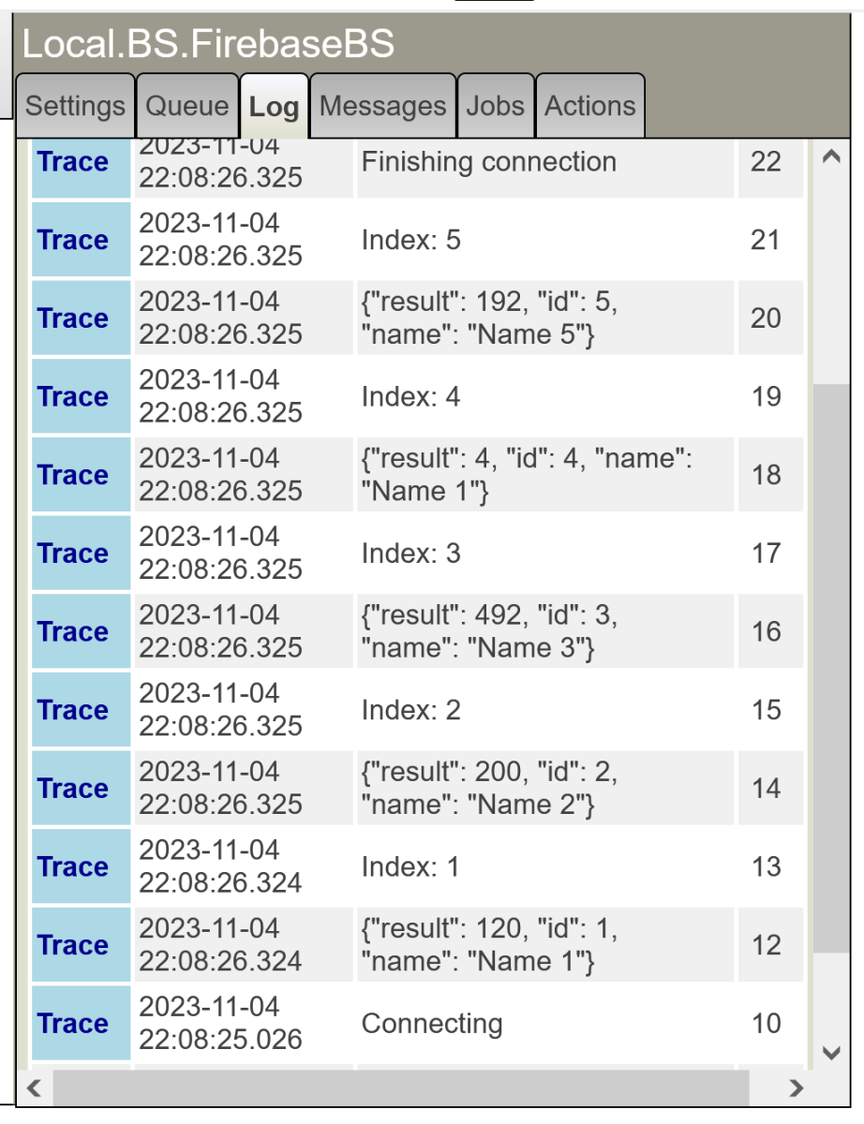Click the vertical scrollbar down arrow
Viewport: 864px width, 1124px height.
coord(830,1053)
